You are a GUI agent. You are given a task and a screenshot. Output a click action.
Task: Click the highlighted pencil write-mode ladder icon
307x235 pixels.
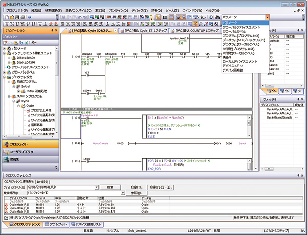click(x=195, y=24)
